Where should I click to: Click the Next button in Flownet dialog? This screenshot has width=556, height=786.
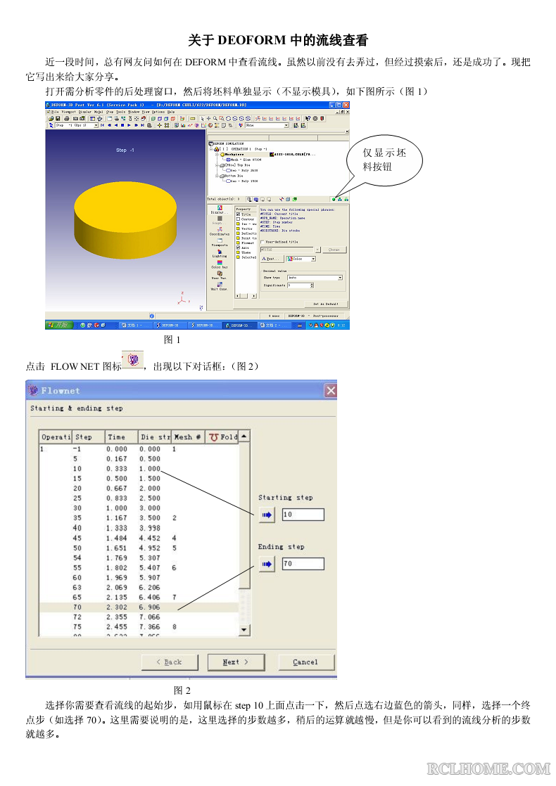pyautogui.click(x=235, y=662)
